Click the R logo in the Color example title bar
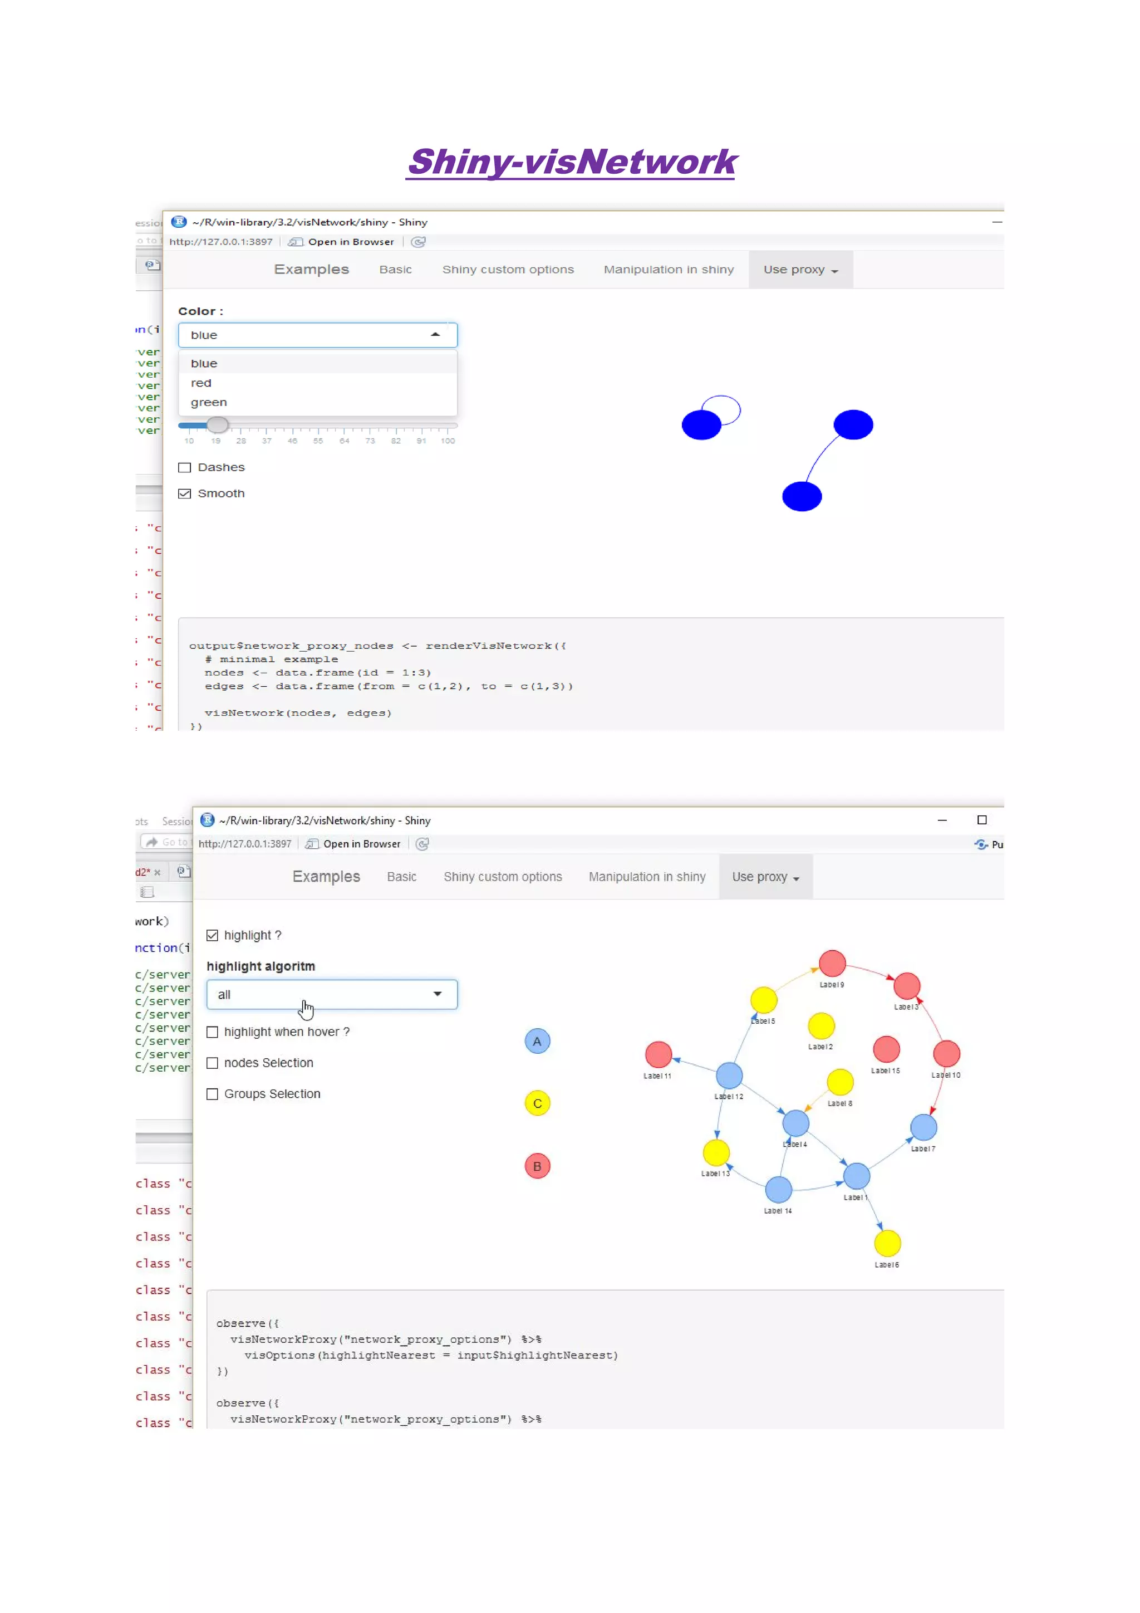Screen dimensions: 1140x1613 click(179, 221)
